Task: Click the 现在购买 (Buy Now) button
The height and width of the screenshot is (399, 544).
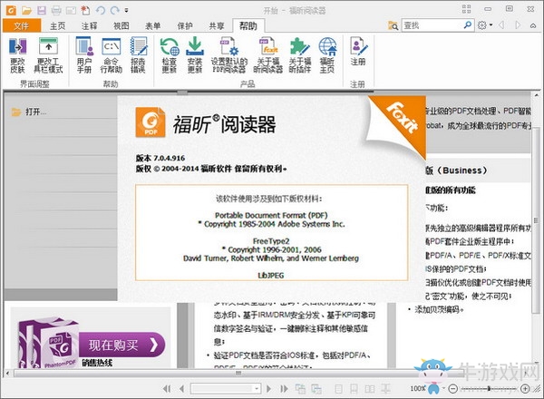Action: (121, 345)
